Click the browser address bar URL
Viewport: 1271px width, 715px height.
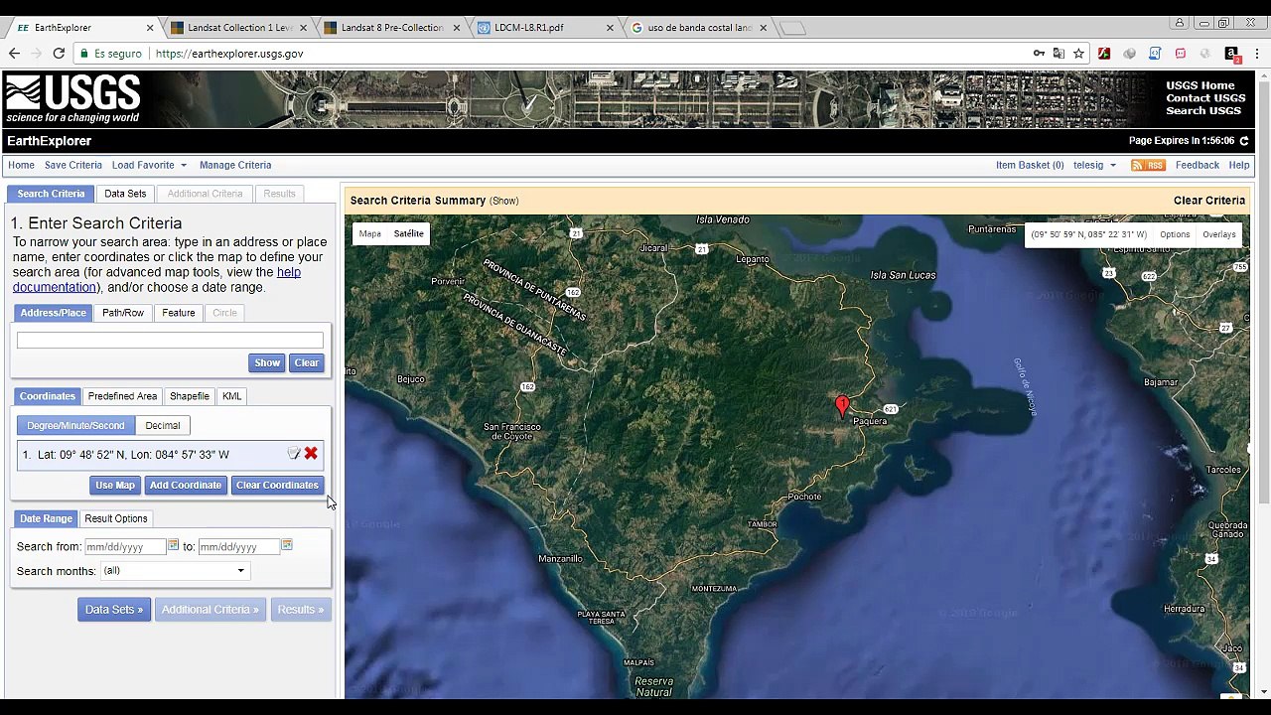[x=229, y=54]
